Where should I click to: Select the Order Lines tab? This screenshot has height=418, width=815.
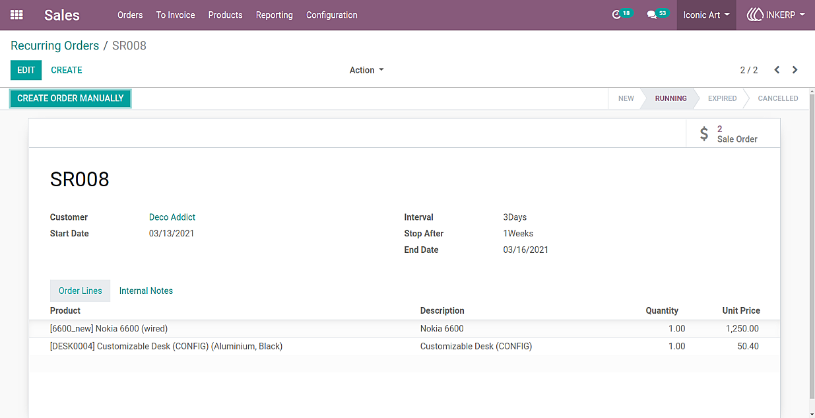pos(81,291)
